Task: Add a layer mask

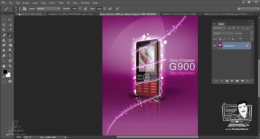Action: point(227,81)
